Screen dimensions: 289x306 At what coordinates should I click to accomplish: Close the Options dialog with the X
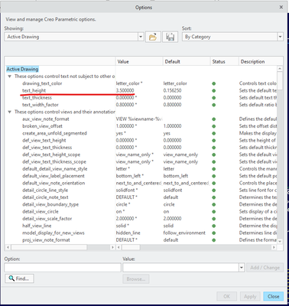[x=281, y=7]
